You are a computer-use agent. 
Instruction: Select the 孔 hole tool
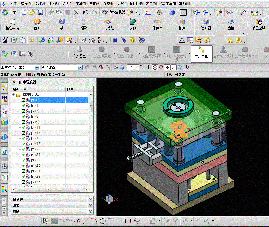62,25
